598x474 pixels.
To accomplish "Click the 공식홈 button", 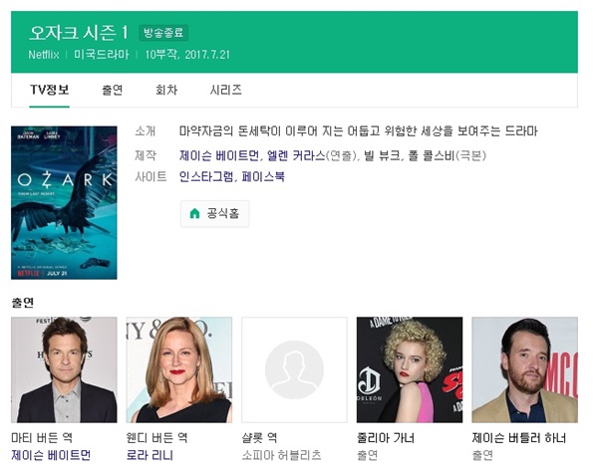I will click(214, 214).
